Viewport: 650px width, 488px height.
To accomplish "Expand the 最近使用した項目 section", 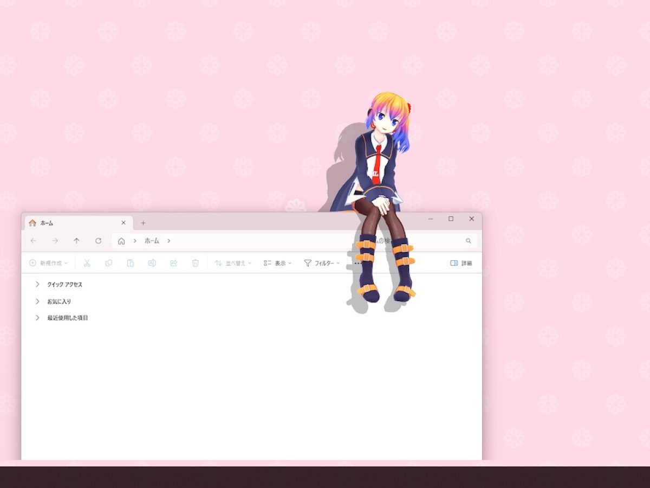I will (x=37, y=318).
